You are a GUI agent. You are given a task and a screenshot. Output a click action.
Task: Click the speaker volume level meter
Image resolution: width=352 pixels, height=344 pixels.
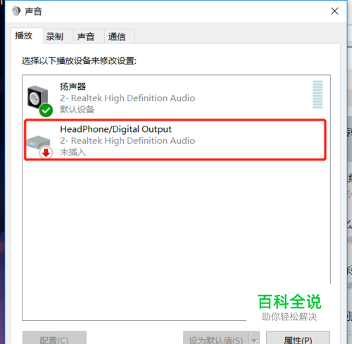click(318, 94)
